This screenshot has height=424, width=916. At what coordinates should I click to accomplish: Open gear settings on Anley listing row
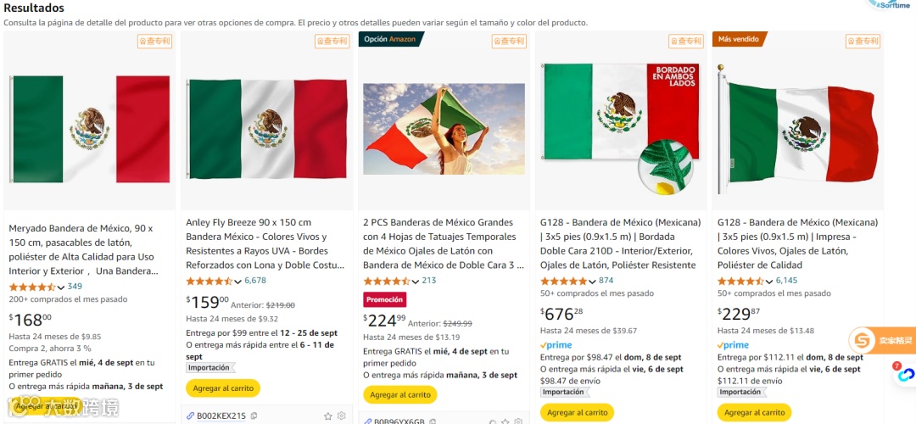click(342, 416)
